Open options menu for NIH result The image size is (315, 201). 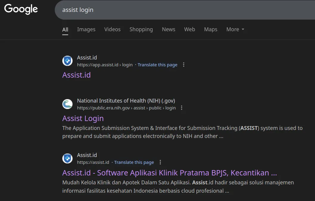[x=182, y=108]
